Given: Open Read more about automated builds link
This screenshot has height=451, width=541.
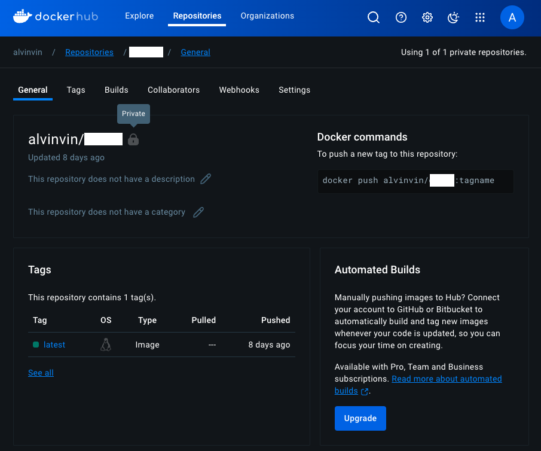Looking at the screenshot, I should pyautogui.click(x=418, y=385).
